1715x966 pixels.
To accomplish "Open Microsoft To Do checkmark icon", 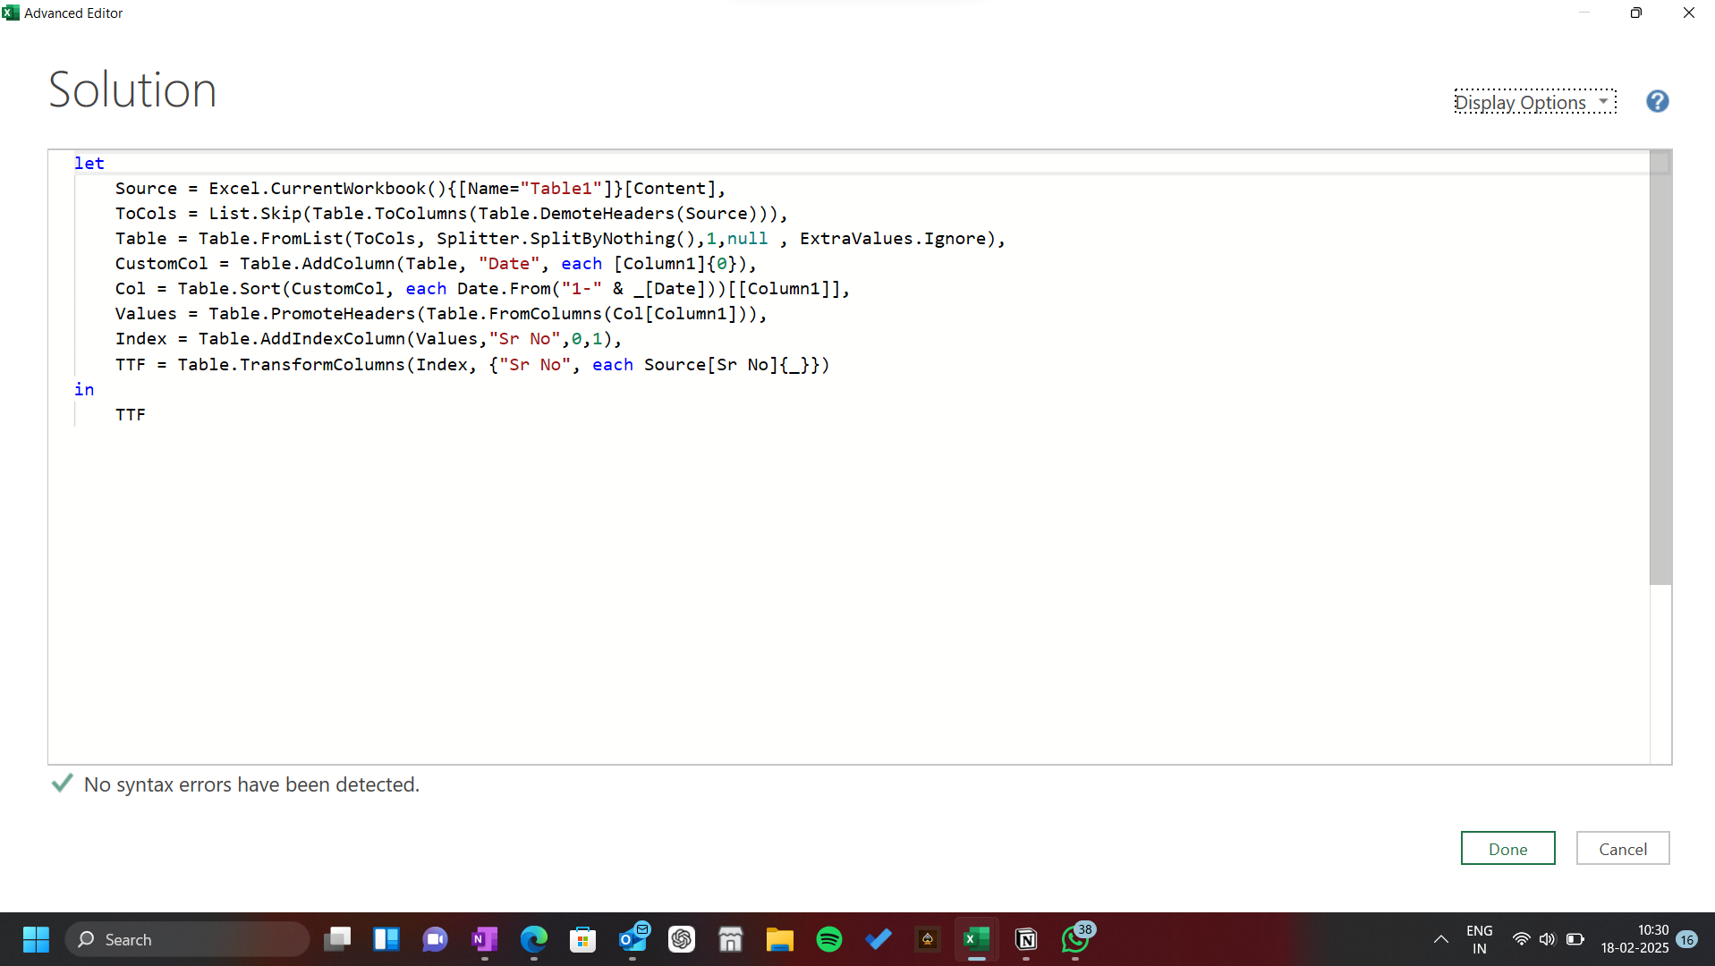I will (879, 939).
